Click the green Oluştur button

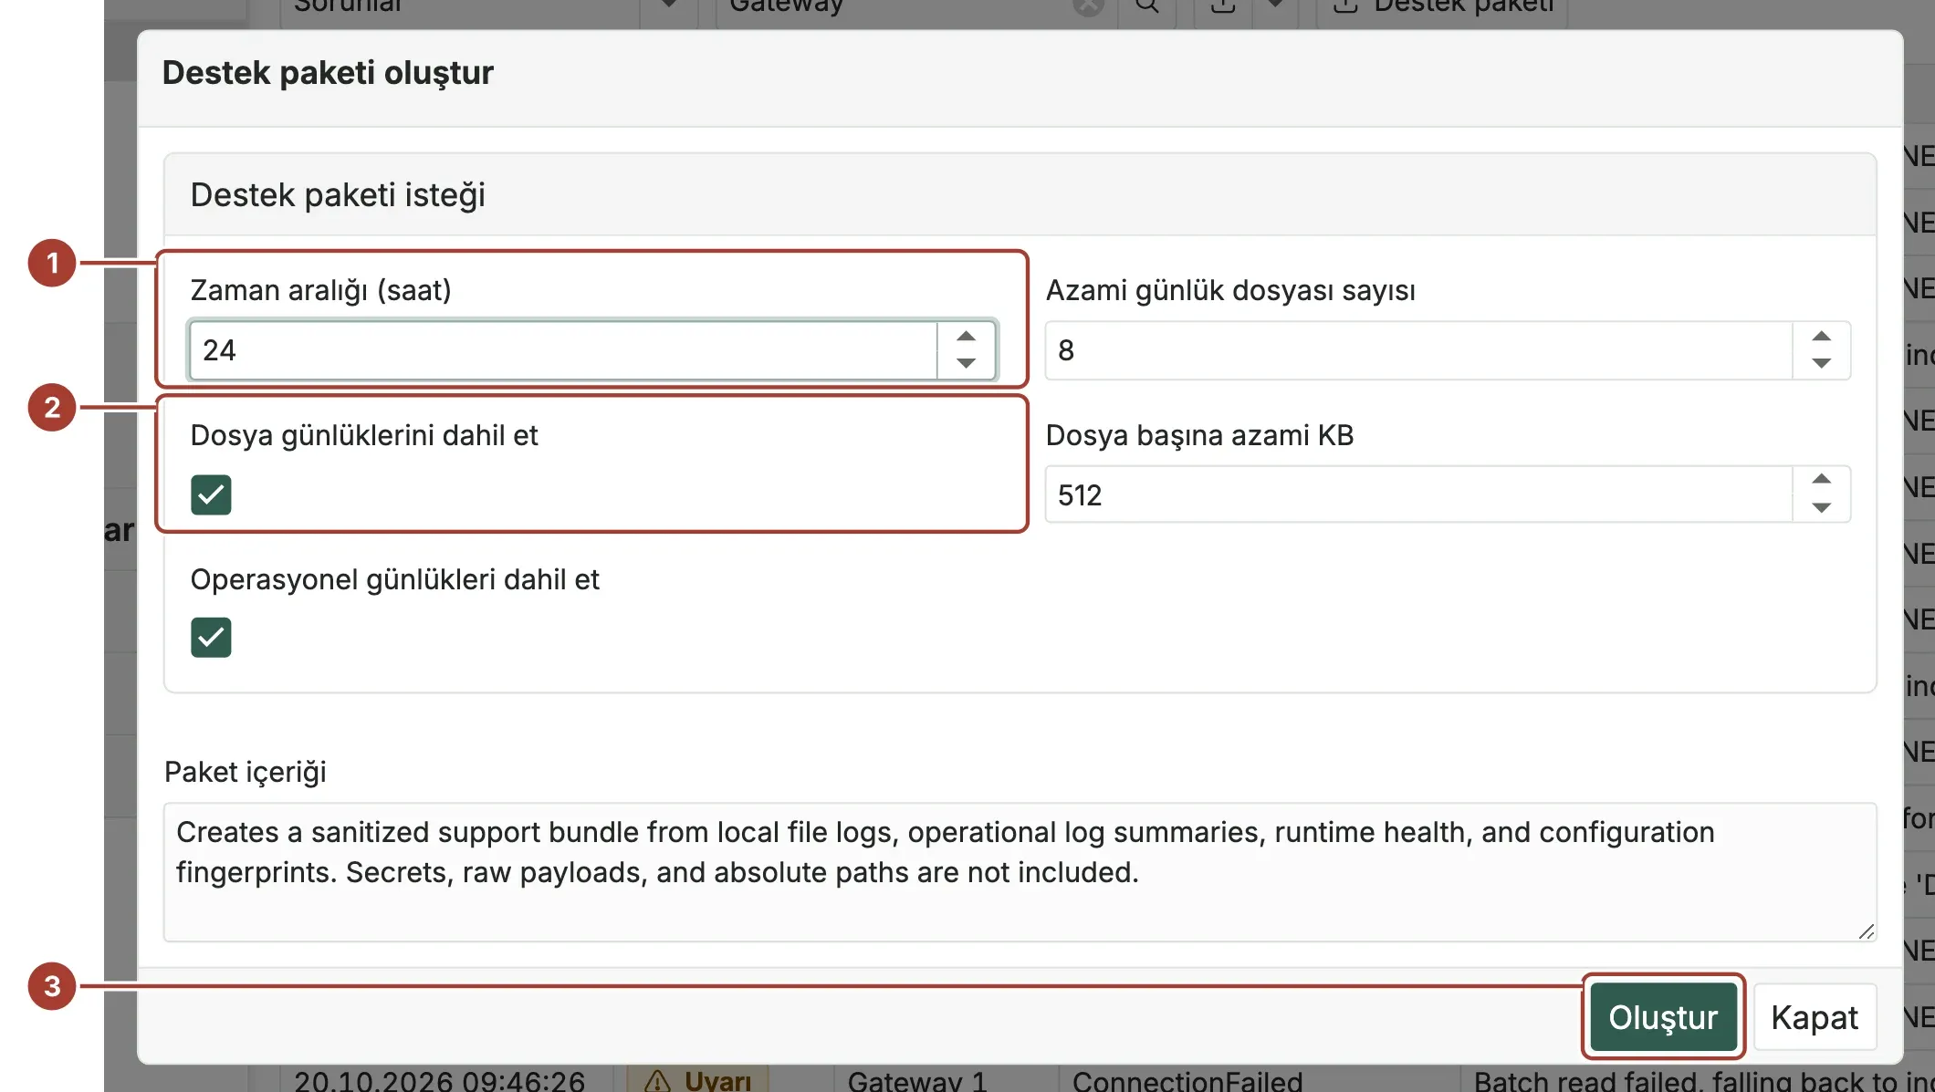pyautogui.click(x=1663, y=1017)
